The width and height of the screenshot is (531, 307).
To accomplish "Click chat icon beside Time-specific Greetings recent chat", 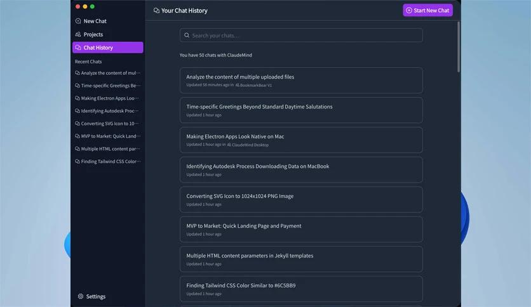I will coord(77,86).
